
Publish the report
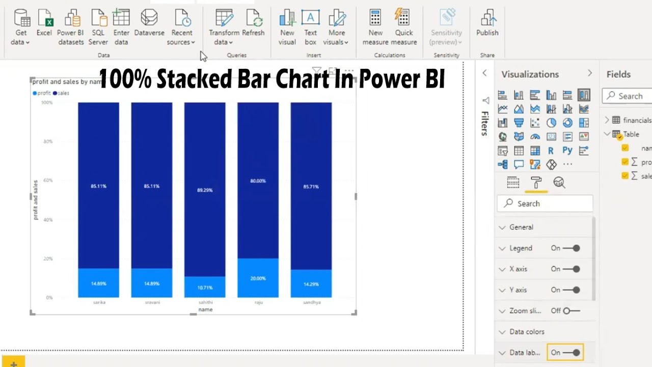(x=487, y=23)
